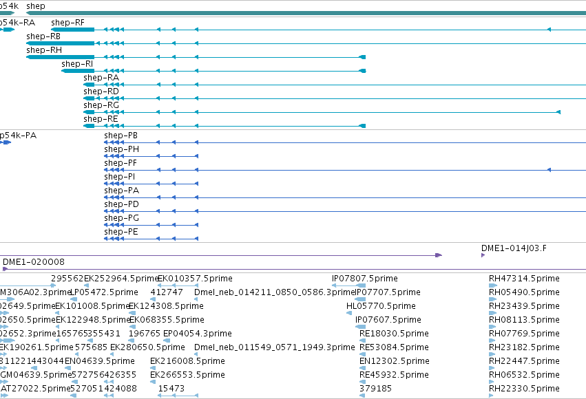This screenshot has height=399, width=586.
Task: Select Dmel_neb_014211_0850_0586.3prime label
Action: [x=274, y=292]
